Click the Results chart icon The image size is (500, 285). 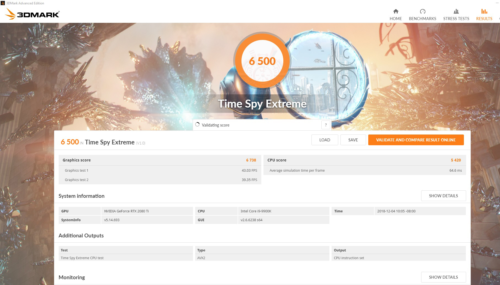coord(484,11)
